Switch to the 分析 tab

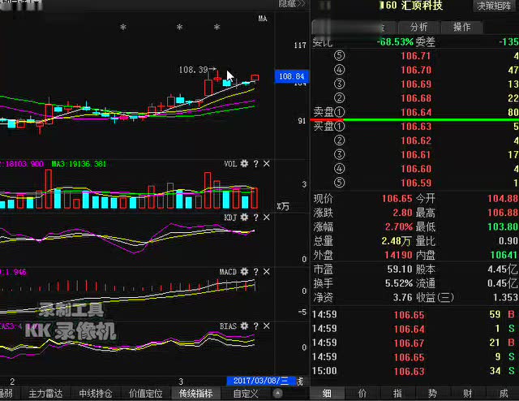pos(418,27)
